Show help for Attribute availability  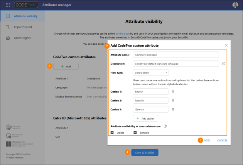(x=165, y=126)
